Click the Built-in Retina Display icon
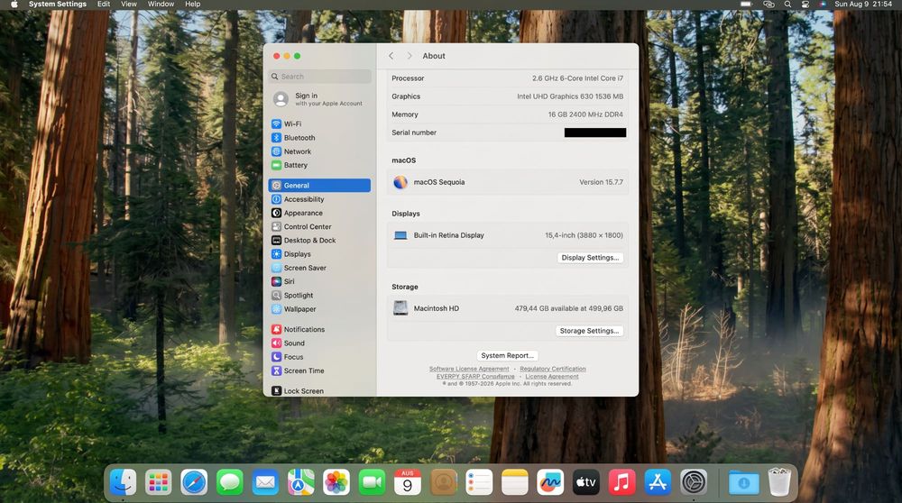Image resolution: width=902 pixels, height=503 pixels. coord(400,235)
